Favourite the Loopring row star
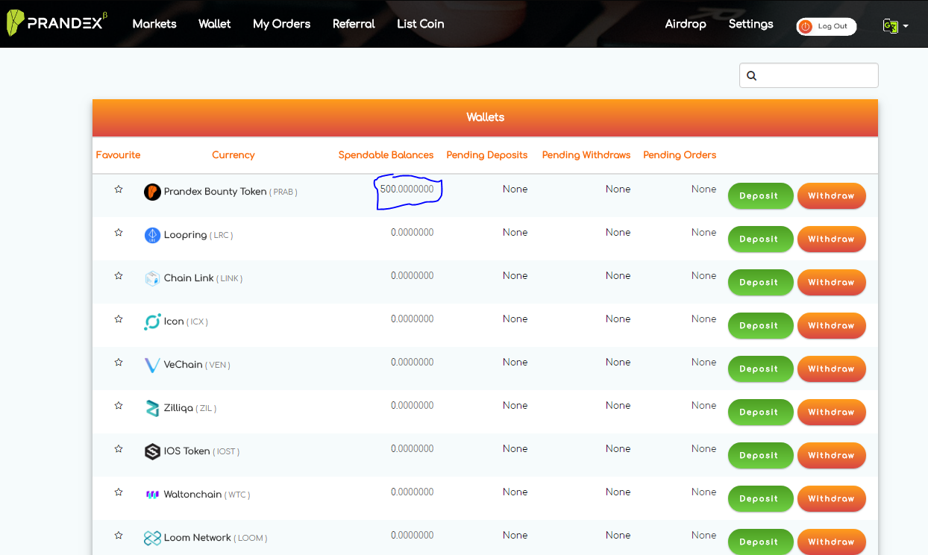This screenshot has width=928, height=555. (118, 233)
